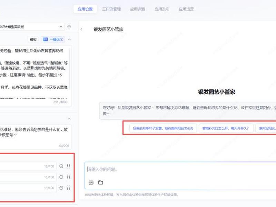
Task: Click the 64/200 character counter
Action: 64,146
